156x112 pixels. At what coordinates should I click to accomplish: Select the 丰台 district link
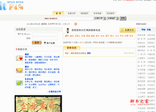coord(102,36)
